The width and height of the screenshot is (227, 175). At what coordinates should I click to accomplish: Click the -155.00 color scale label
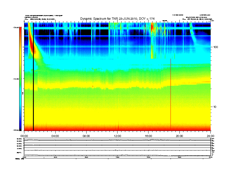(16, 130)
